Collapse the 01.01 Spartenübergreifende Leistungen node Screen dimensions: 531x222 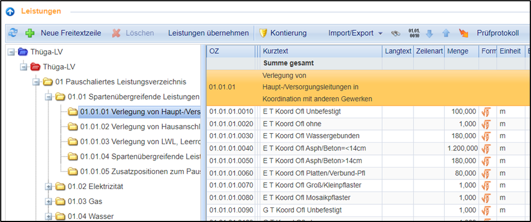[x=49, y=97]
